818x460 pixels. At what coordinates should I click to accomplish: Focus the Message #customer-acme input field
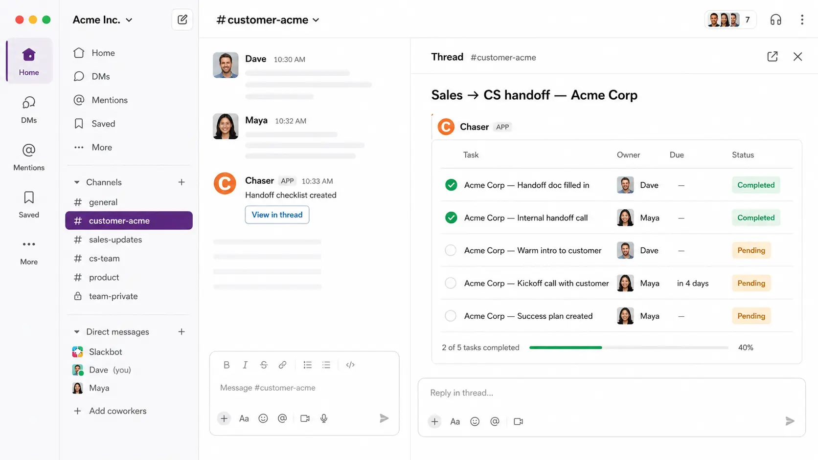pyautogui.click(x=304, y=388)
